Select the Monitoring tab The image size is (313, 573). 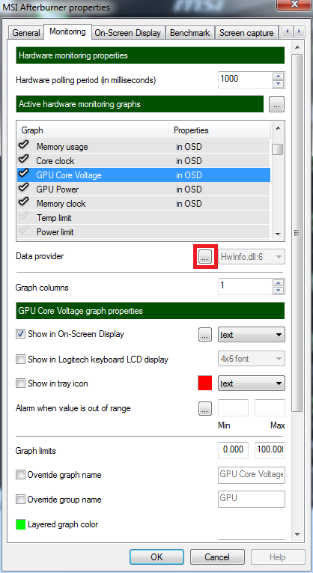point(67,31)
